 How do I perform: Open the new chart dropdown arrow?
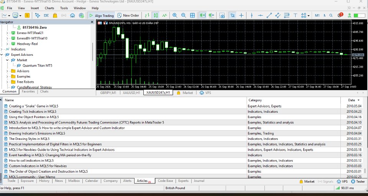tap(9, 16)
